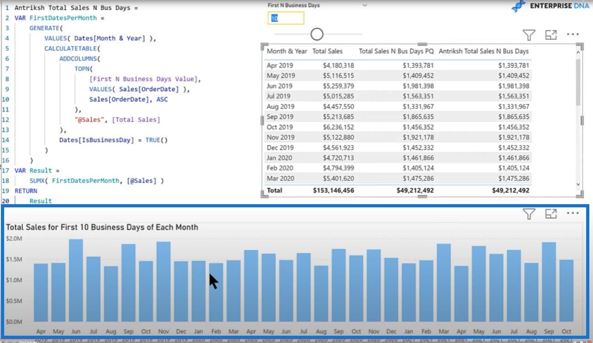This screenshot has height=343, width=593.
Task: Select the Apr 2019 row label
Action: [x=280, y=65]
